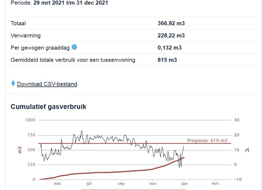The image size is (262, 190).
Task: Click the Cumulatief gasverbruik chart heading
Action: [48, 107]
